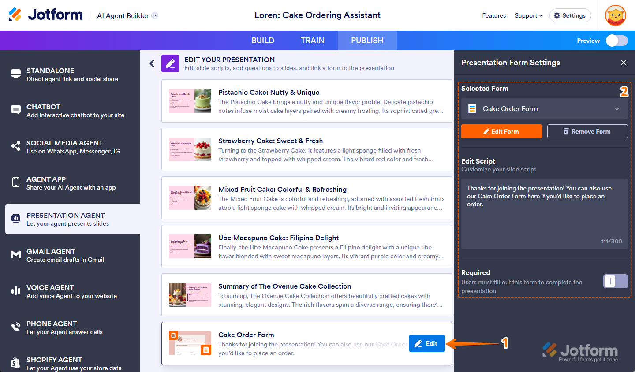Click the blue Edit button on Cake Order Form slide
Image resolution: width=635 pixels, height=372 pixels.
click(427, 343)
